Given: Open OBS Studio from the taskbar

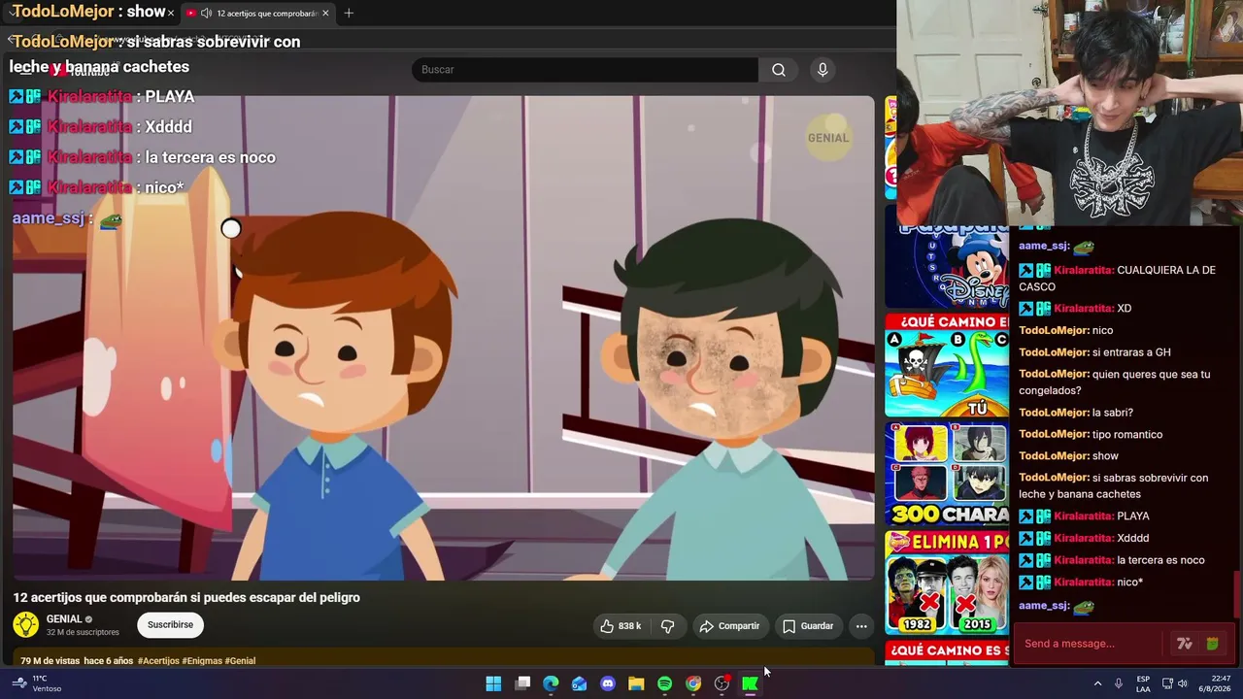Looking at the screenshot, I should (x=722, y=683).
